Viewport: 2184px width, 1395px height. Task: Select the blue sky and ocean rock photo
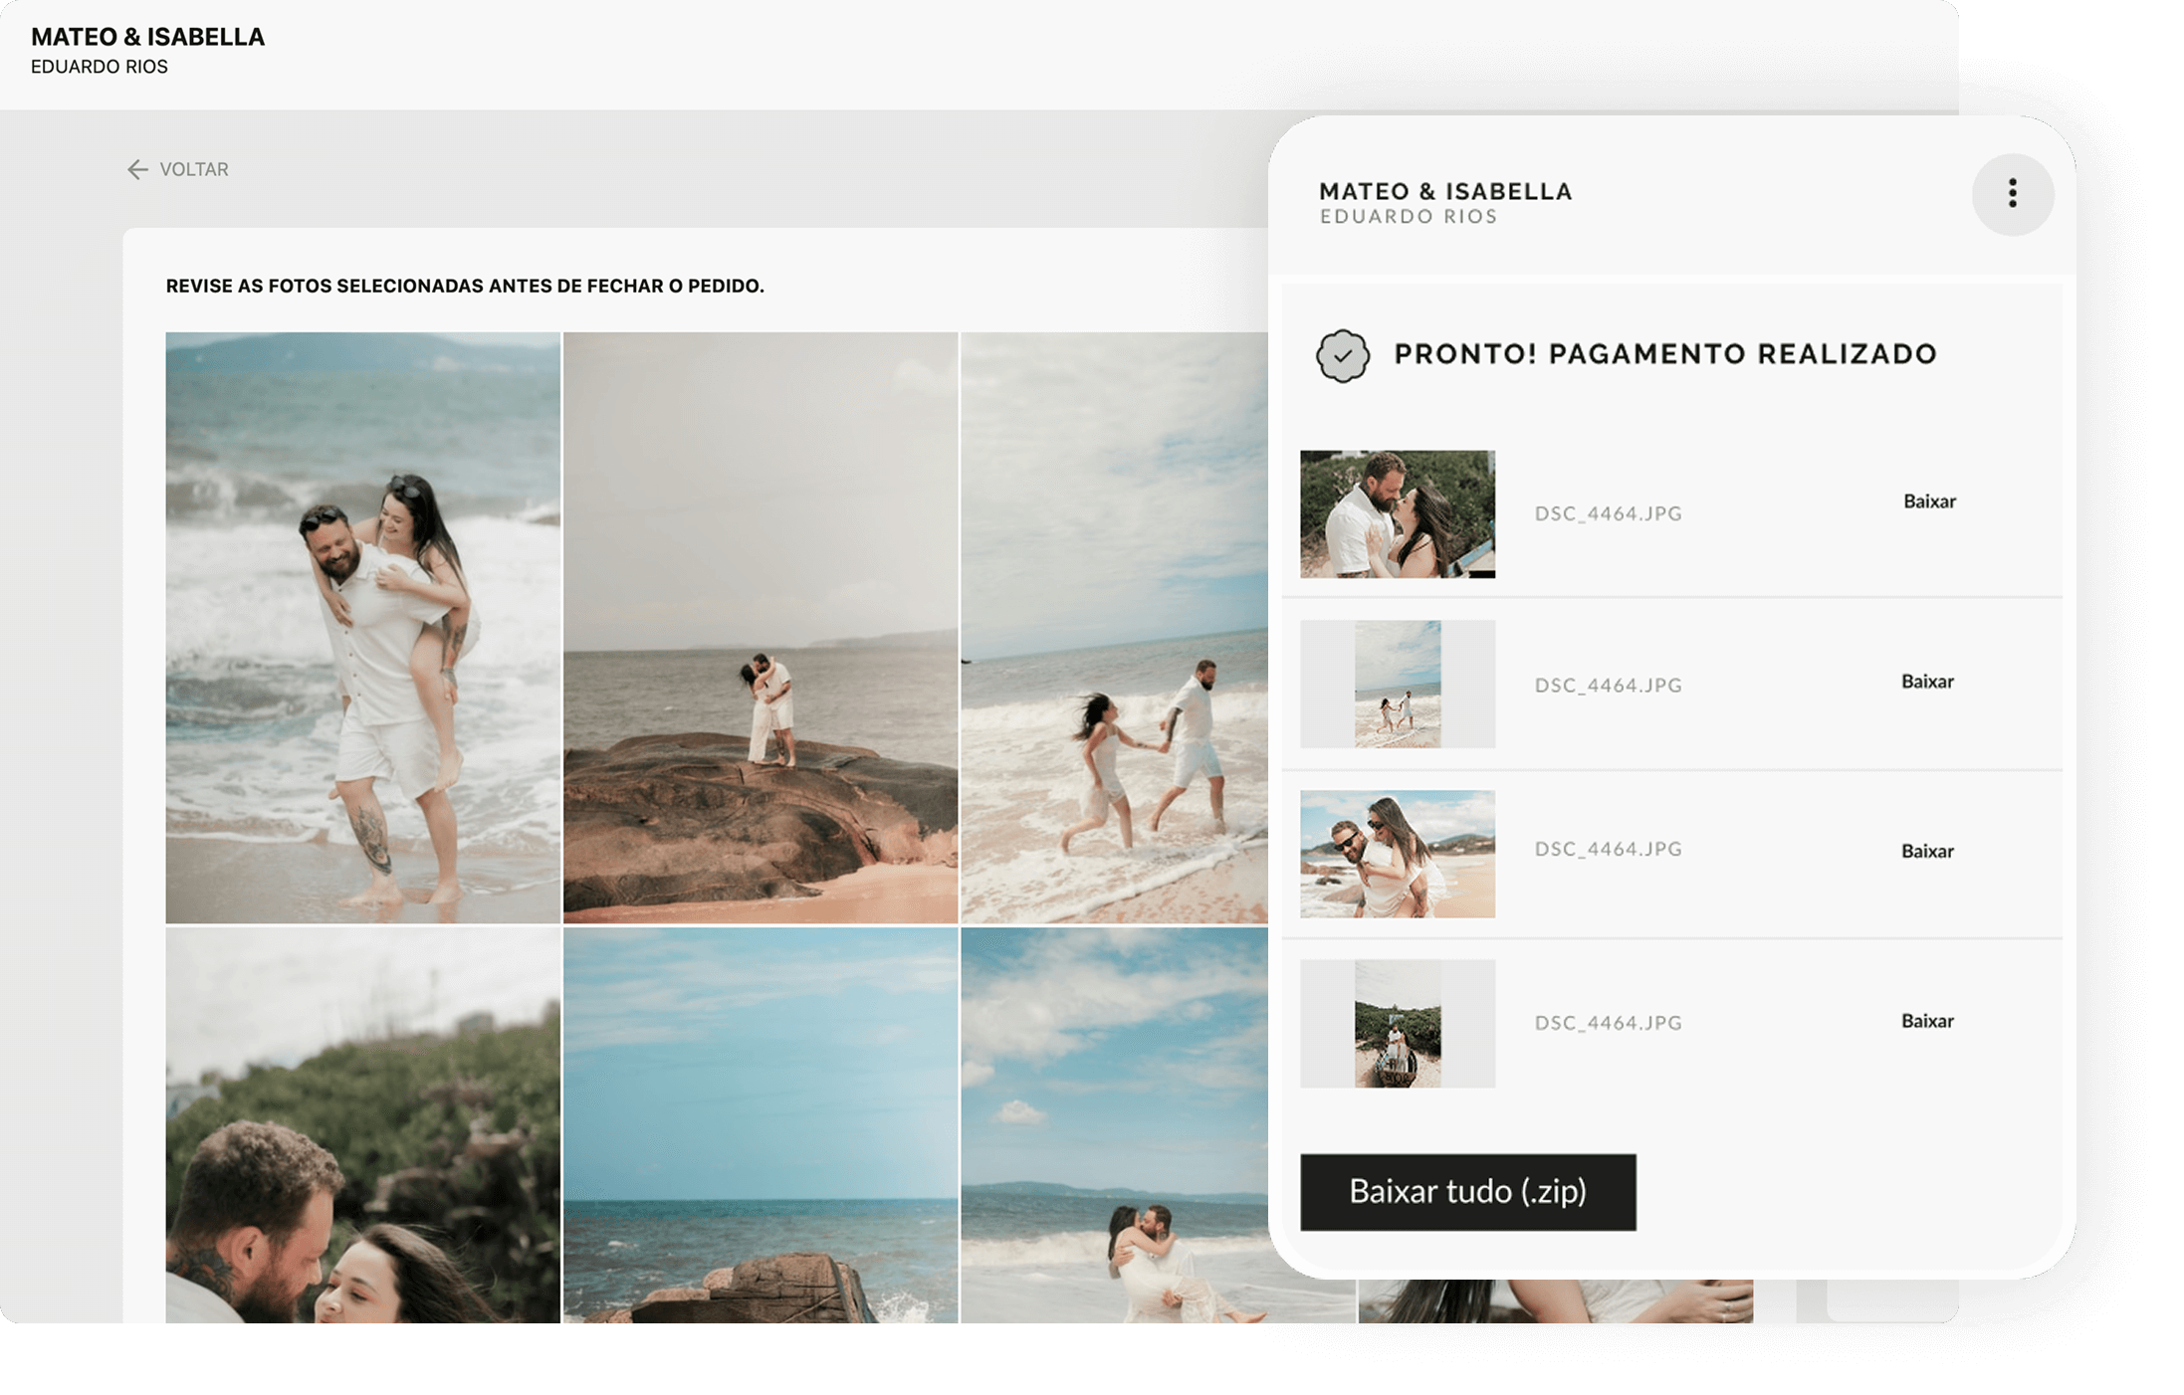click(x=760, y=1124)
